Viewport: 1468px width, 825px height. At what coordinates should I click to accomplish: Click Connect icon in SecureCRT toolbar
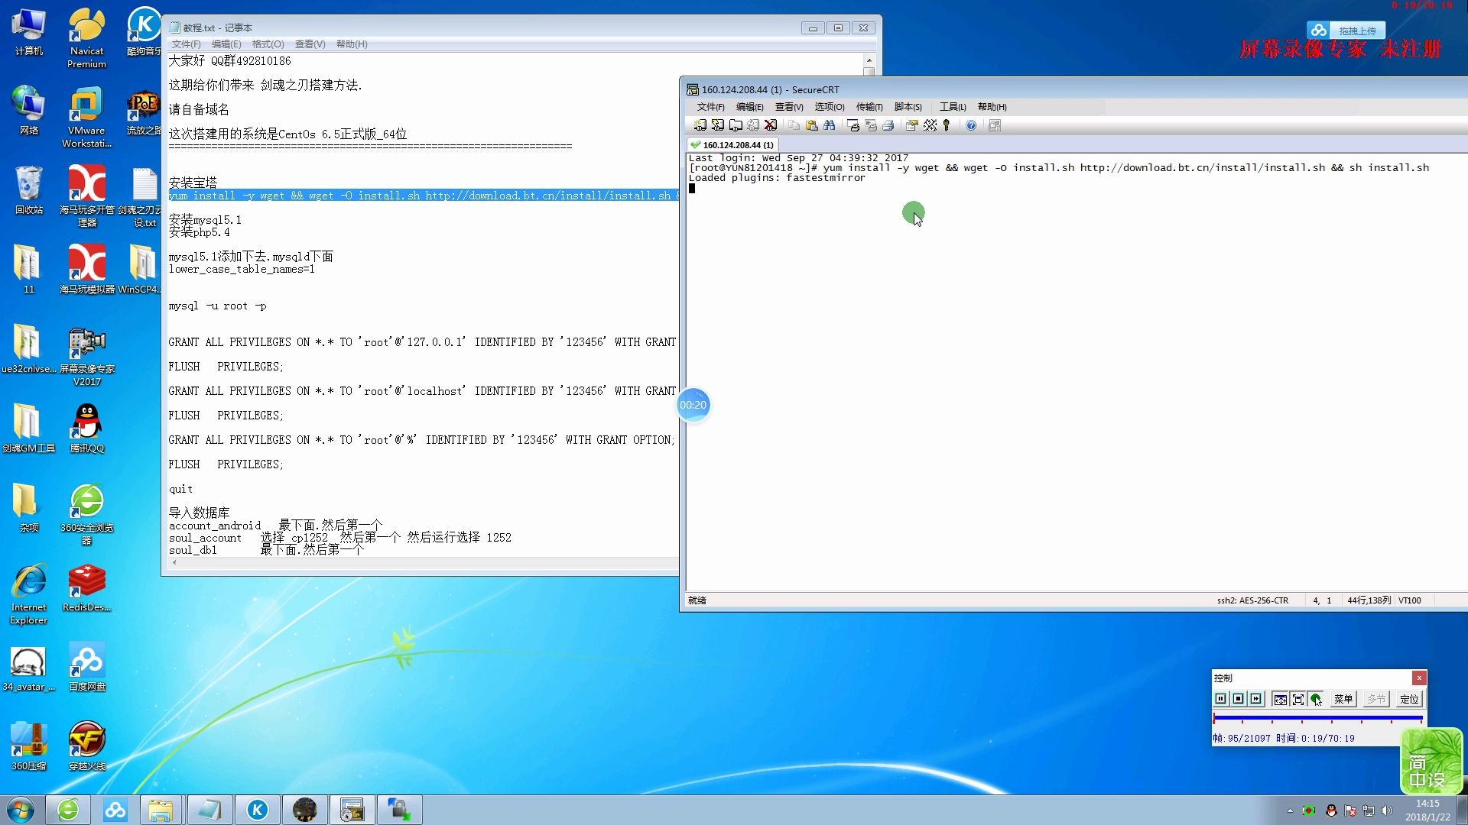(x=700, y=125)
